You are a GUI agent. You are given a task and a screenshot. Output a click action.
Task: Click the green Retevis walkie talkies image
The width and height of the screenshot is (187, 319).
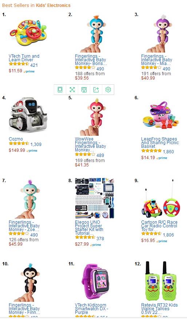(161, 281)
